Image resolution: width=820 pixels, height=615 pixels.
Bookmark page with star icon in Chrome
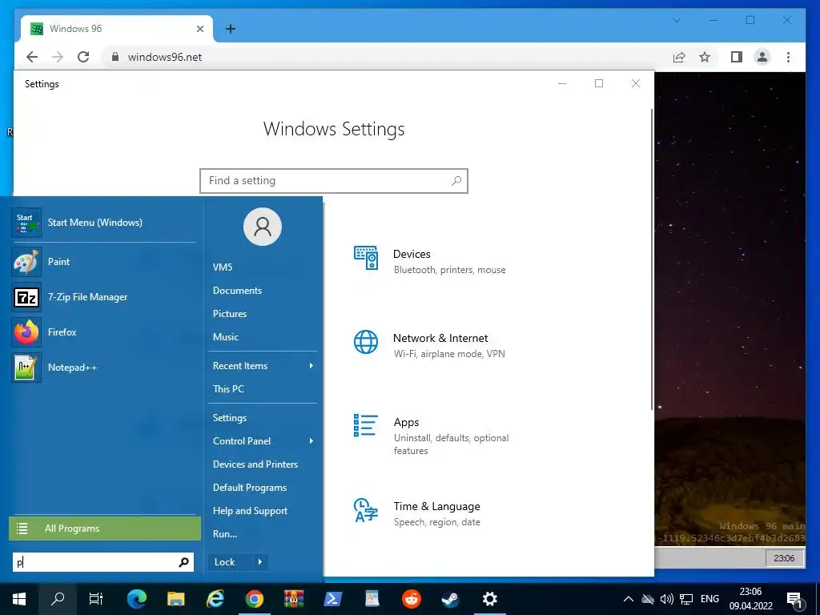point(705,57)
